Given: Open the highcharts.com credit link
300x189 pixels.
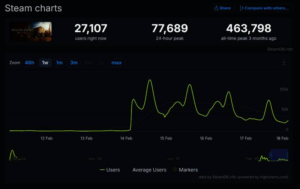Looking at the screenshot, I should pyautogui.click(x=273, y=177).
